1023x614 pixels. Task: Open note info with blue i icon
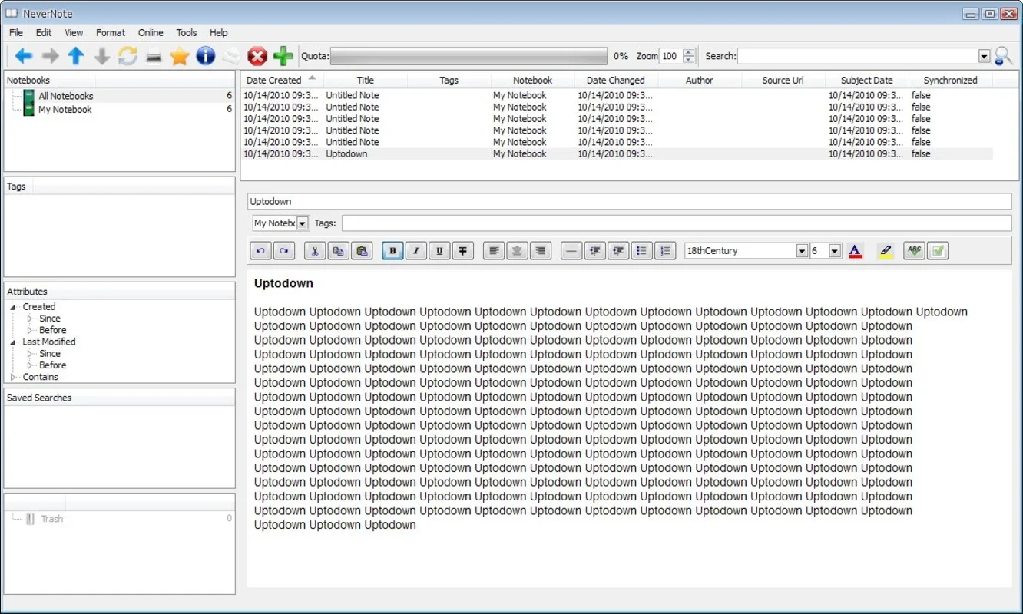pyautogui.click(x=205, y=55)
